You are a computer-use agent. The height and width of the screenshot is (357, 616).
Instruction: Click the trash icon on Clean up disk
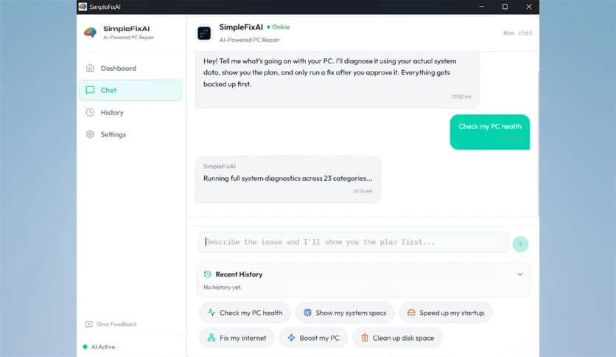pyautogui.click(x=365, y=338)
